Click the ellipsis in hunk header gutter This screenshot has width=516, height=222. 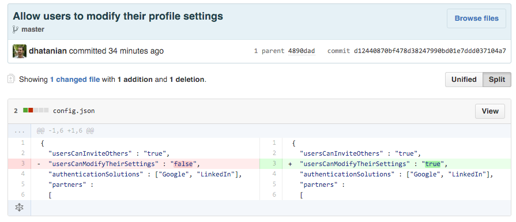click(20, 131)
